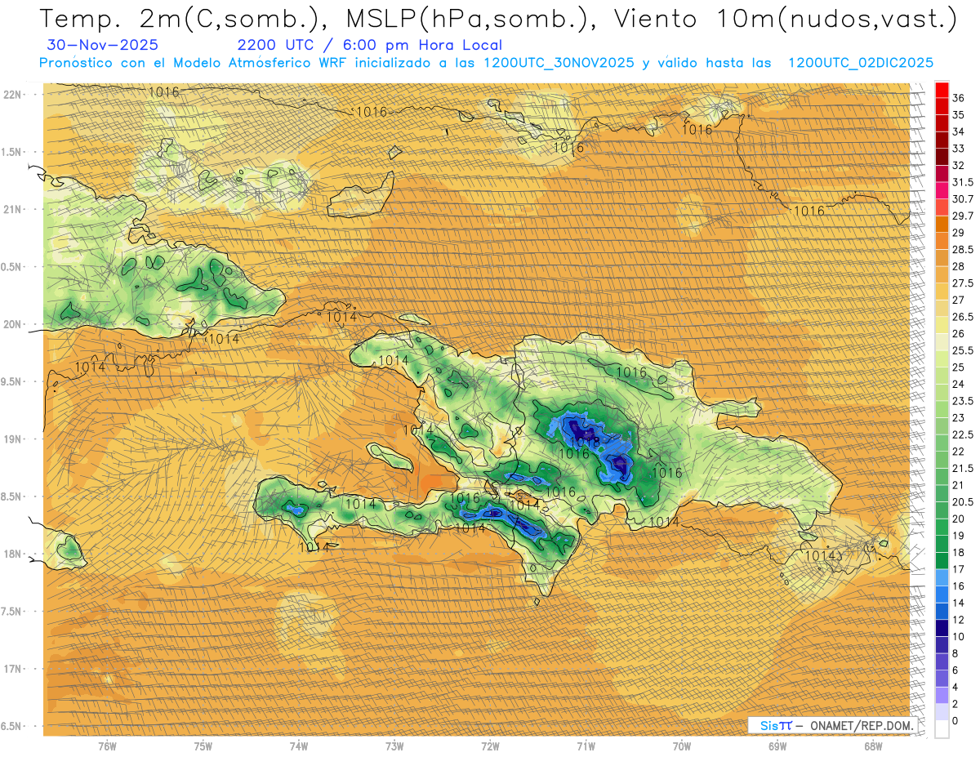Click the longitude axis label '73W'
This screenshot has width=980, height=757.
pyautogui.click(x=394, y=746)
